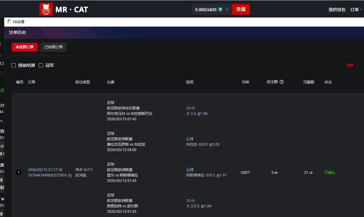
Task: Click the green 已确认 status label
Action: click(330, 172)
